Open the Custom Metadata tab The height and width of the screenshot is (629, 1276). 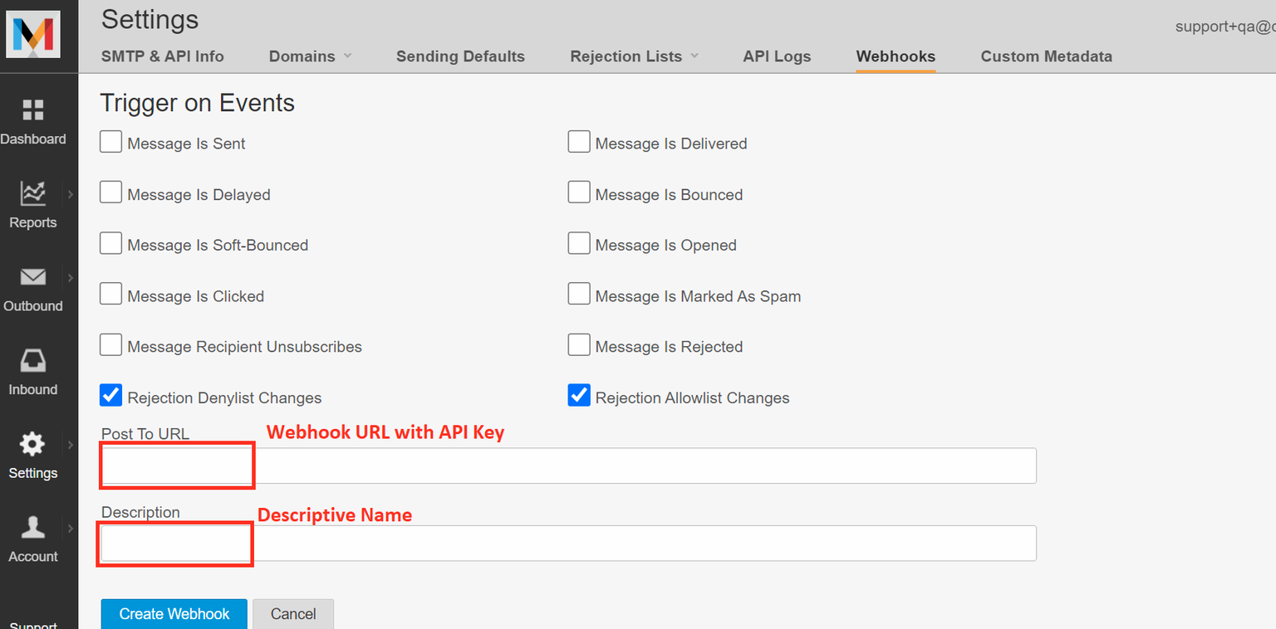pyautogui.click(x=1046, y=56)
